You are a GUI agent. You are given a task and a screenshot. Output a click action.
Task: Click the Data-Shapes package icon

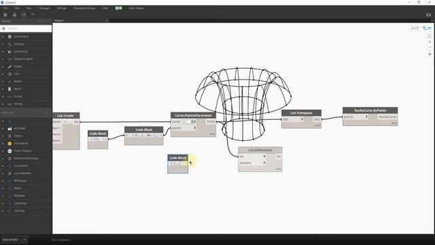[10, 151]
